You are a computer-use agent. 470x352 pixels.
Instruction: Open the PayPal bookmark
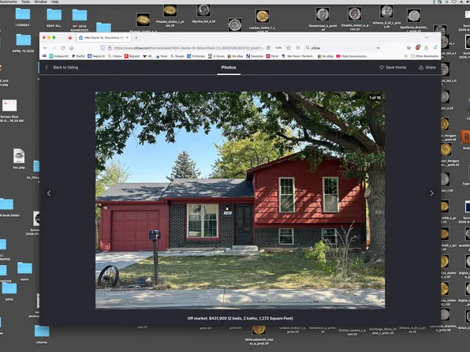coord(78,56)
